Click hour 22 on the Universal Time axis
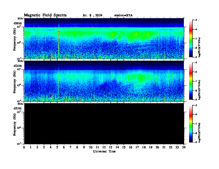 [x=171, y=147]
